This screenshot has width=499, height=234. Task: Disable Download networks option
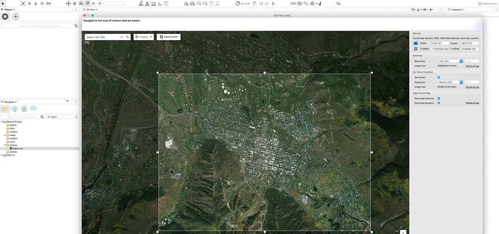click(439, 98)
